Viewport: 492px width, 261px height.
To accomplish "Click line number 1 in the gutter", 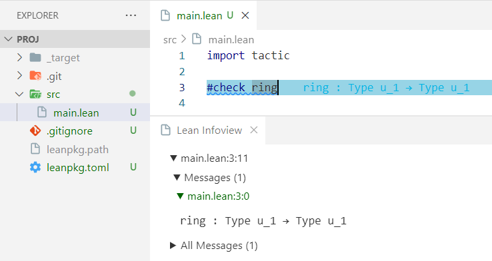I will pos(182,56).
